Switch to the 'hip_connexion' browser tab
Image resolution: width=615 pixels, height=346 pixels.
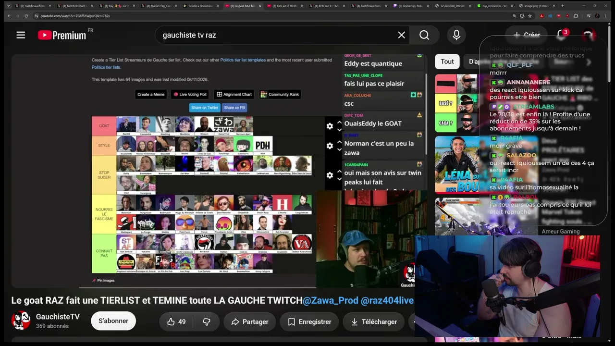pyautogui.click(x=494, y=6)
